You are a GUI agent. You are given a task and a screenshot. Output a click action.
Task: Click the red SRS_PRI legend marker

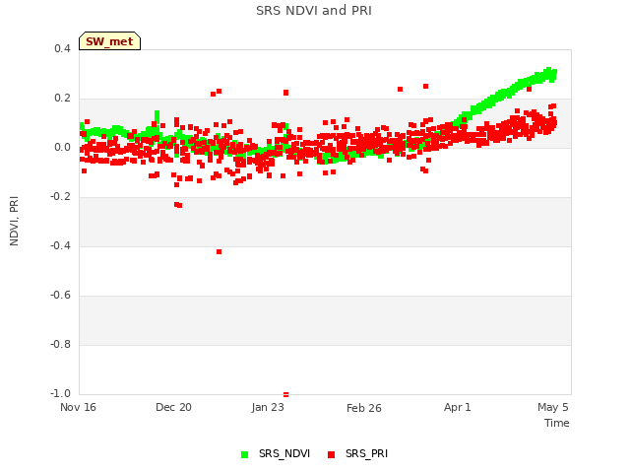point(332,454)
